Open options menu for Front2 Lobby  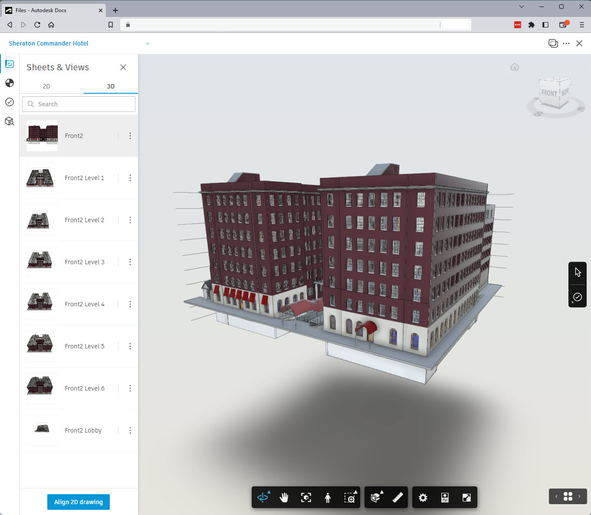(130, 430)
